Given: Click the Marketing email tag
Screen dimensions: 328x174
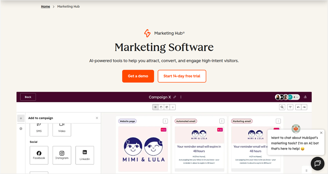Looking at the screenshot, I should [x=242, y=121].
